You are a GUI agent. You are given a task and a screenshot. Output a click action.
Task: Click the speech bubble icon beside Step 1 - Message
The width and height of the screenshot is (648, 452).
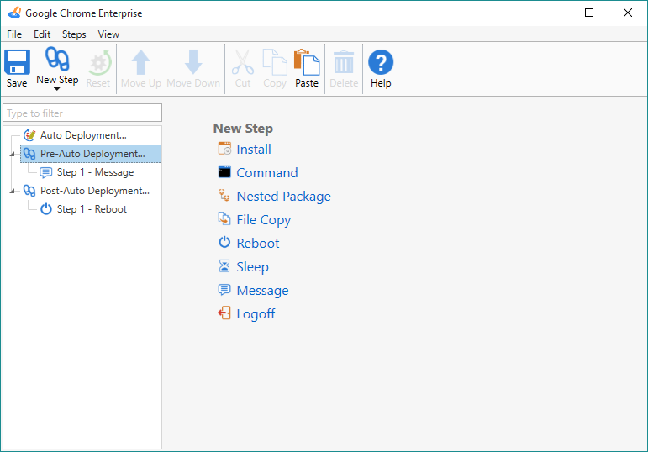[46, 172]
